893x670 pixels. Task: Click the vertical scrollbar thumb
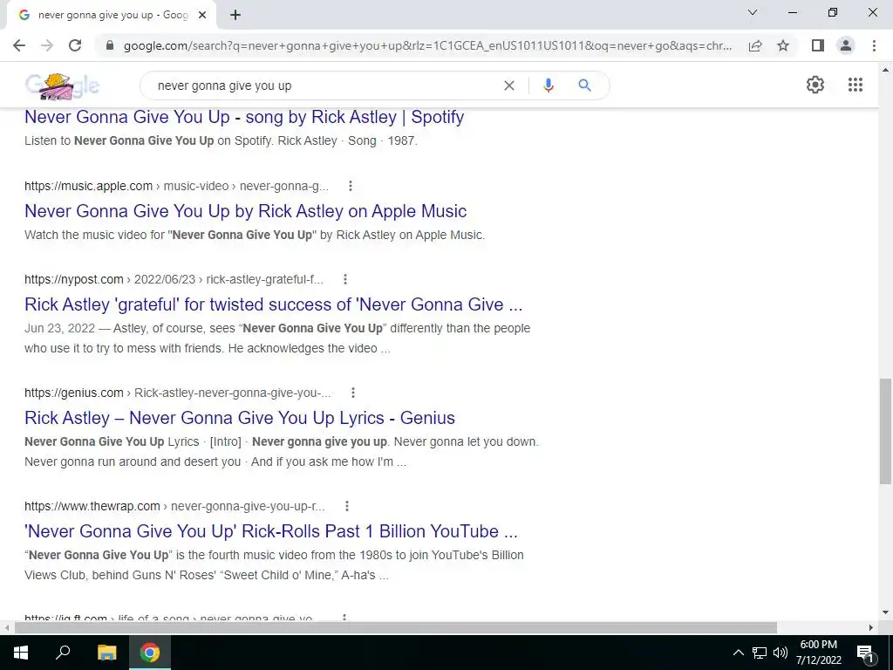[x=886, y=431]
